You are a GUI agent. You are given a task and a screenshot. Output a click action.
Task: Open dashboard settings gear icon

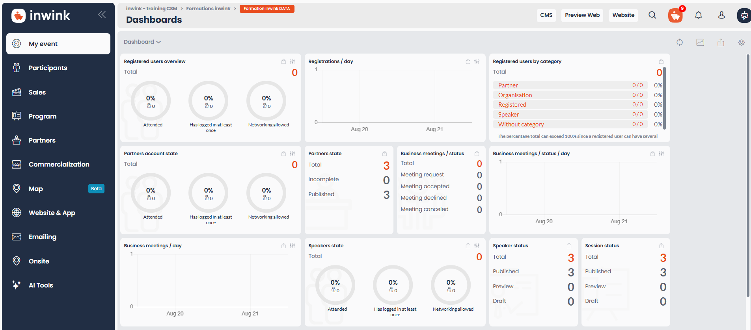pyautogui.click(x=742, y=42)
